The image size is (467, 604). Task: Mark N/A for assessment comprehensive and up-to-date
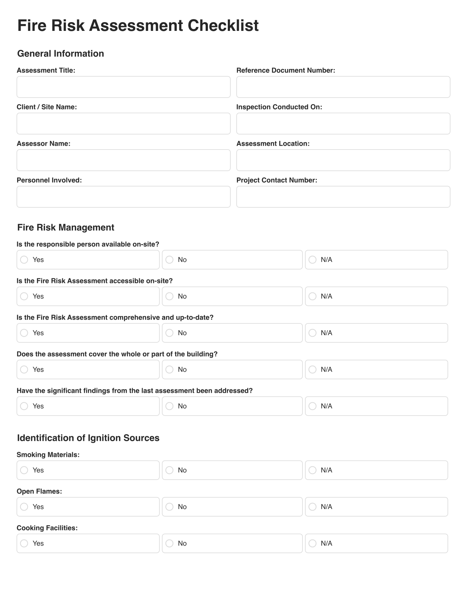[x=312, y=333]
